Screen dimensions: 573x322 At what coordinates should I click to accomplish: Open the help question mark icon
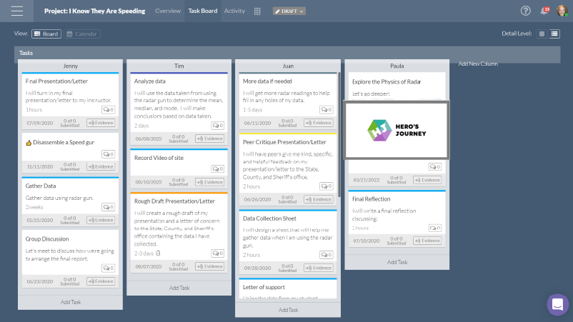pyautogui.click(x=526, y=11)
